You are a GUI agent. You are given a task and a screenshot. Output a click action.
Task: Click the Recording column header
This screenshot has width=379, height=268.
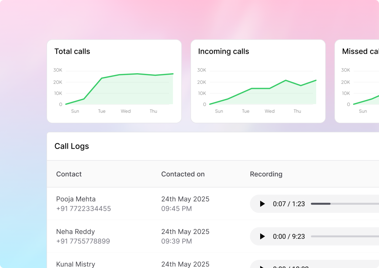[x=266, y=174]
